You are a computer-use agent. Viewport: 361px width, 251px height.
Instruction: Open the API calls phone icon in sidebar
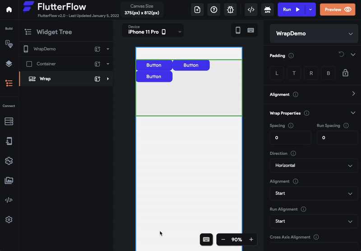(x=9, y=141)
